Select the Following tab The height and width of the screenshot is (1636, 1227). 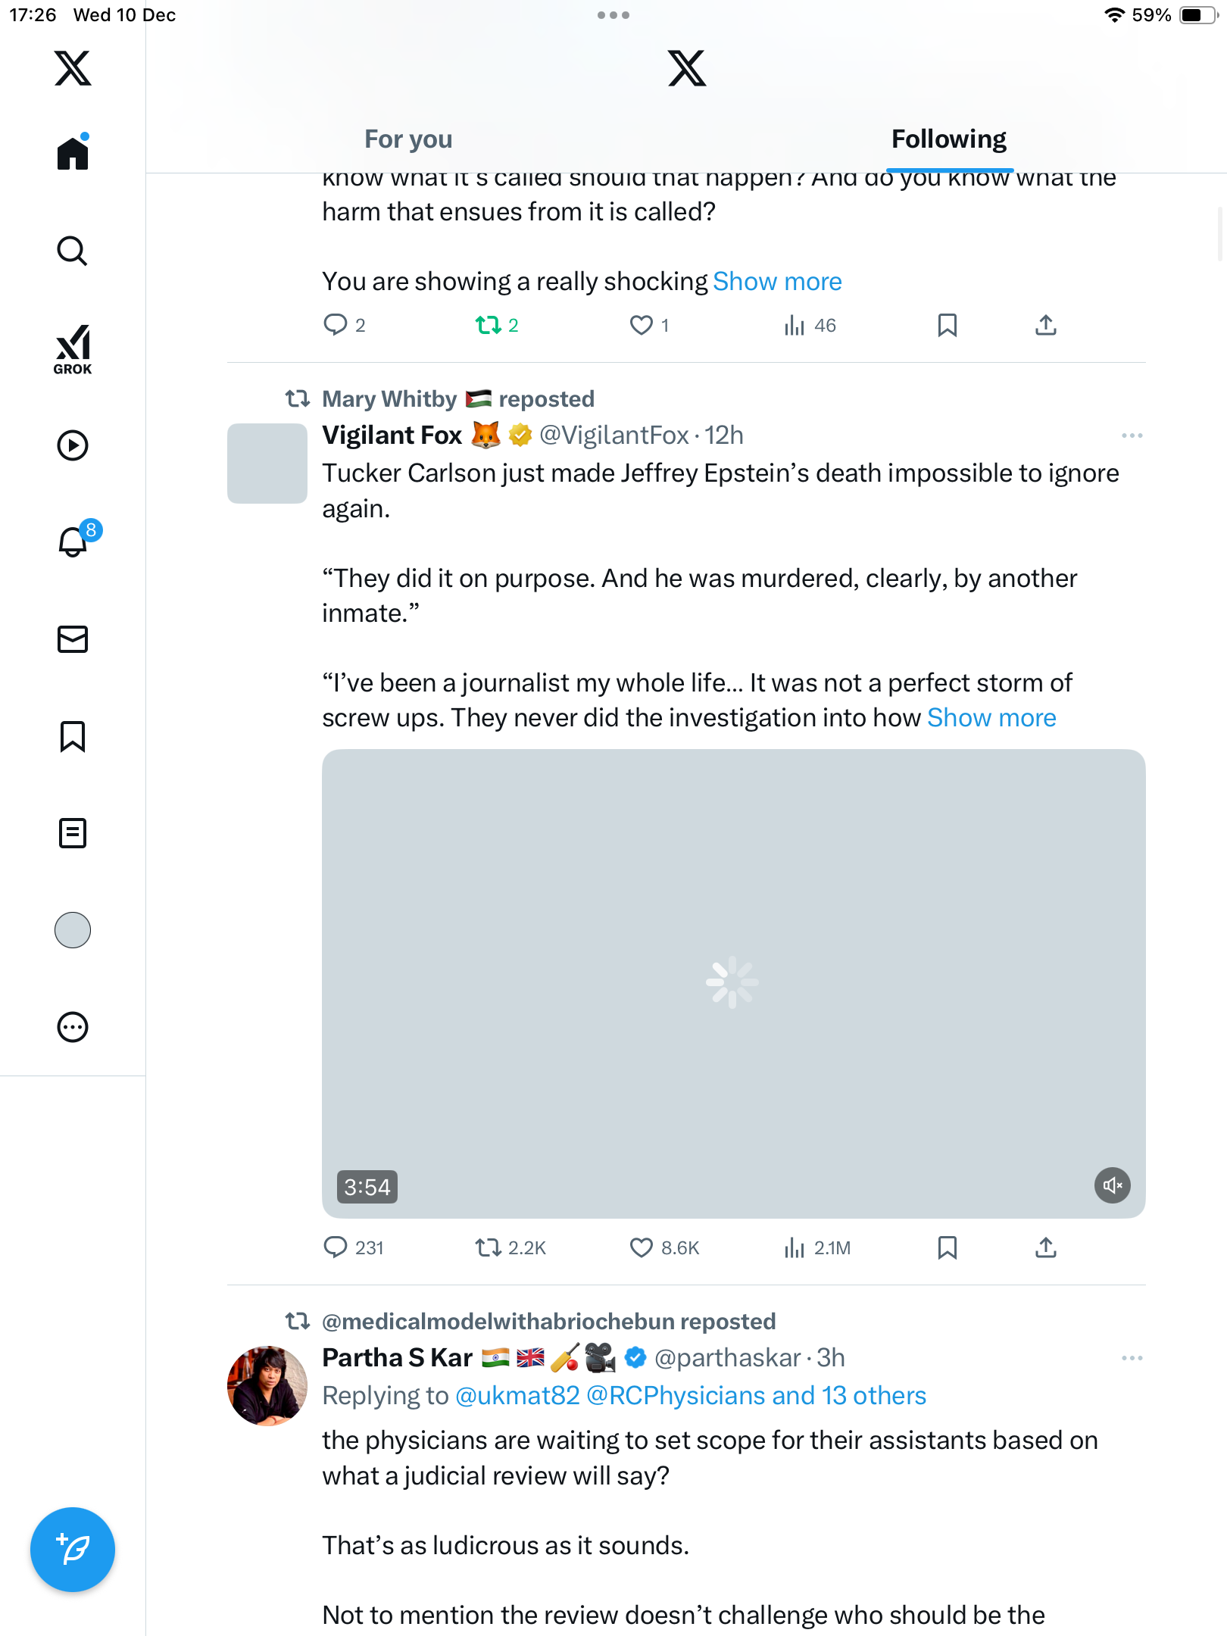point(948,139)
